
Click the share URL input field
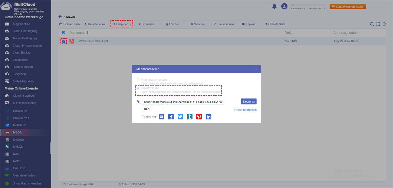[183, 102]
